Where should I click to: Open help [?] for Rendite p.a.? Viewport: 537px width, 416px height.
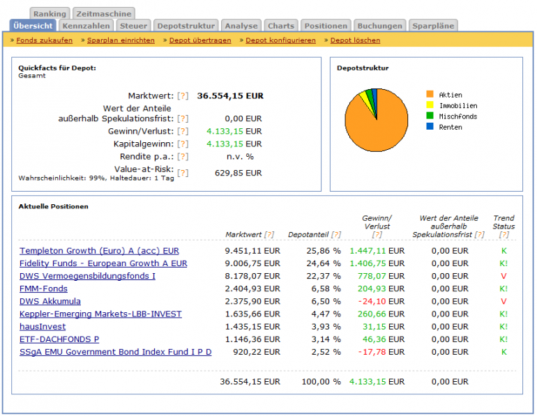coord(183,157)
